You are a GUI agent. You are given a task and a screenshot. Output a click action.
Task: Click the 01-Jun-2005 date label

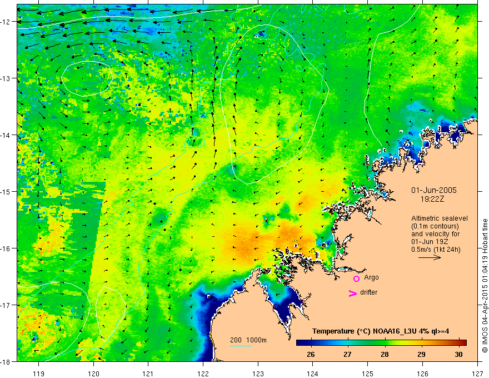point(434,190)
